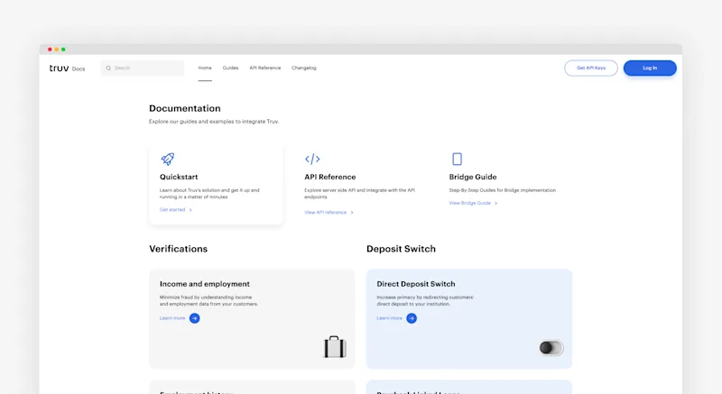Click the green maximize window dot

63,50
